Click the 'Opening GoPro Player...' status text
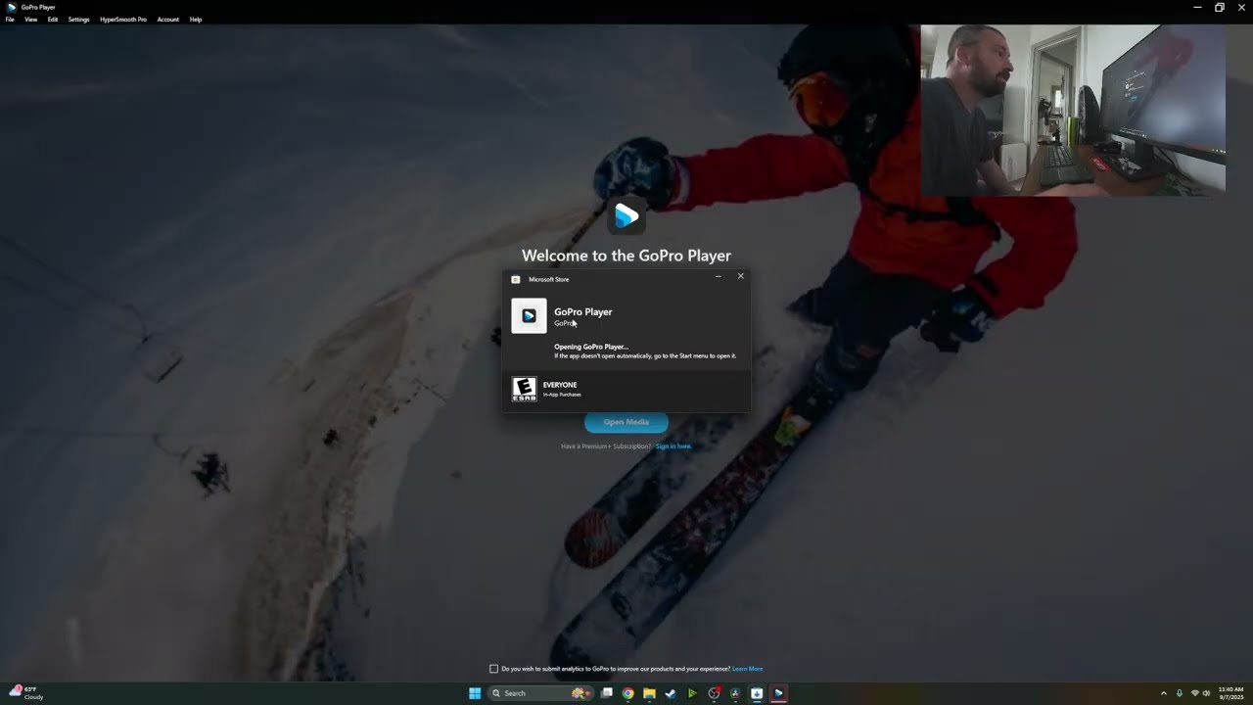 click(591, 347)
